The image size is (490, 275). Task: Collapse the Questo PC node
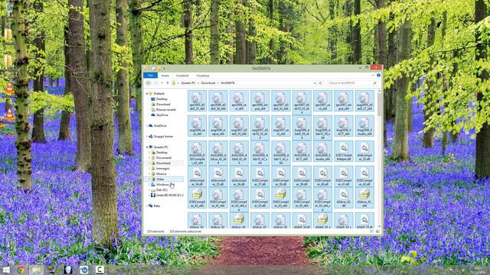point(147,147)
